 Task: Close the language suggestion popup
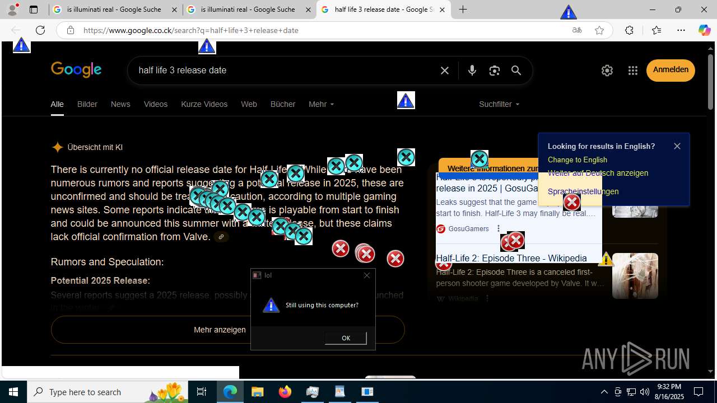point(677,146)
